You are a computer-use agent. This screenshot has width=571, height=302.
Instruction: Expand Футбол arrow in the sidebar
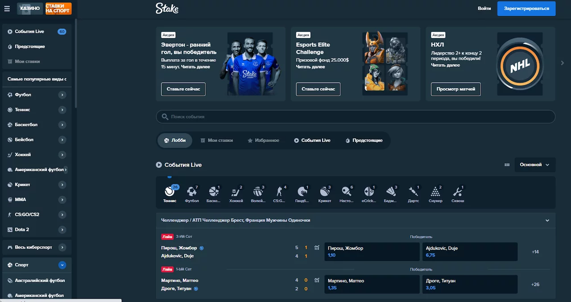[x=62, y=95]
